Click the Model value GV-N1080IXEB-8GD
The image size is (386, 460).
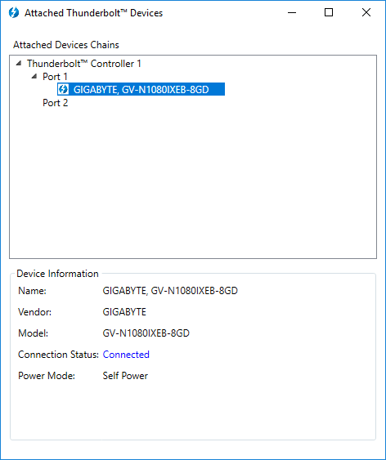tap(146, 333)
